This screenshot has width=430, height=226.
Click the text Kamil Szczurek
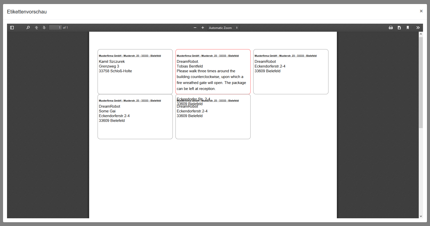(112, 62)
